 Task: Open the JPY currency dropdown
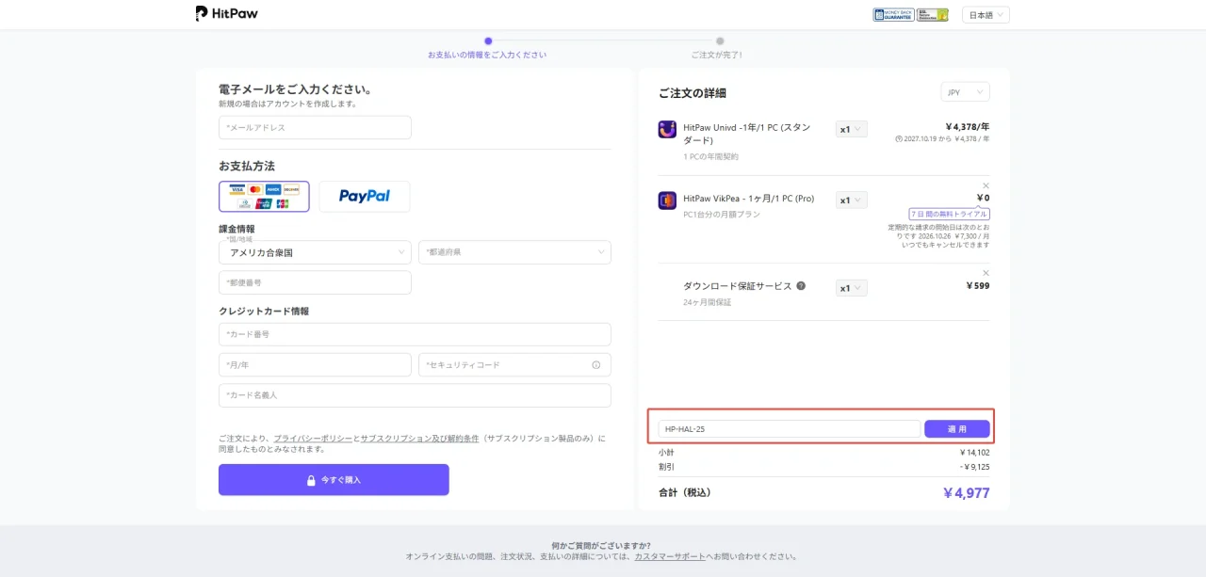tap(965, 92)
